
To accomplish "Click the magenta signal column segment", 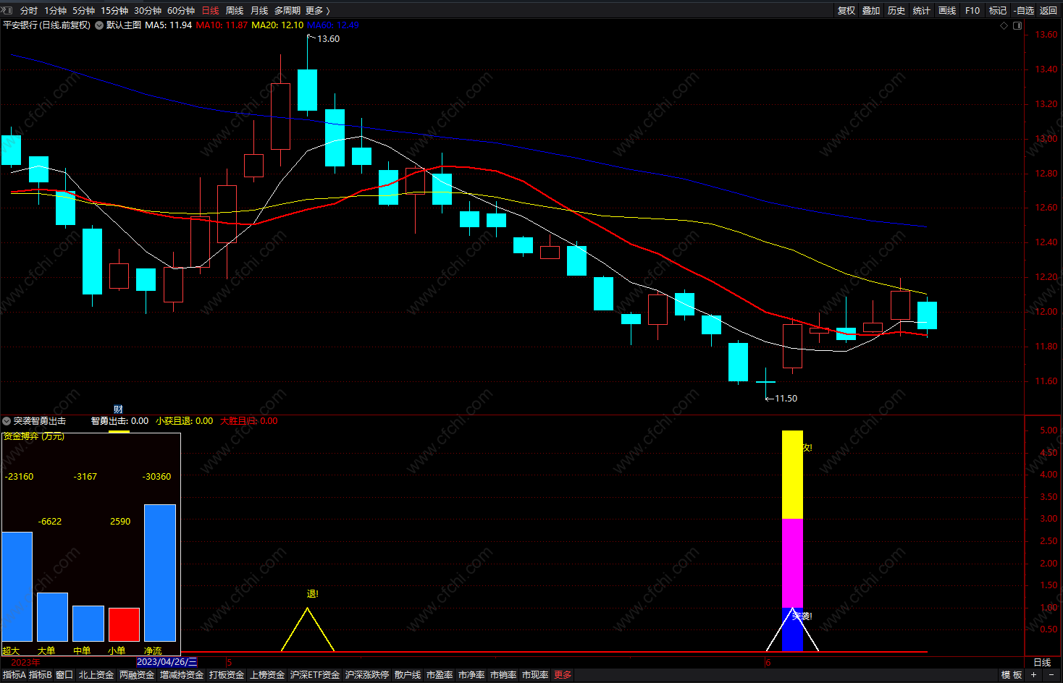I will (x=792, y=563).
